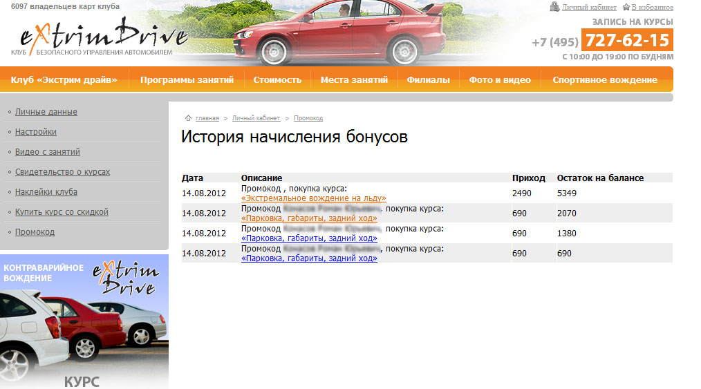The height and width of the screenshot is (389, 701).
Task: Select Филиалы in the orange menu
Action: click(429, 80)
